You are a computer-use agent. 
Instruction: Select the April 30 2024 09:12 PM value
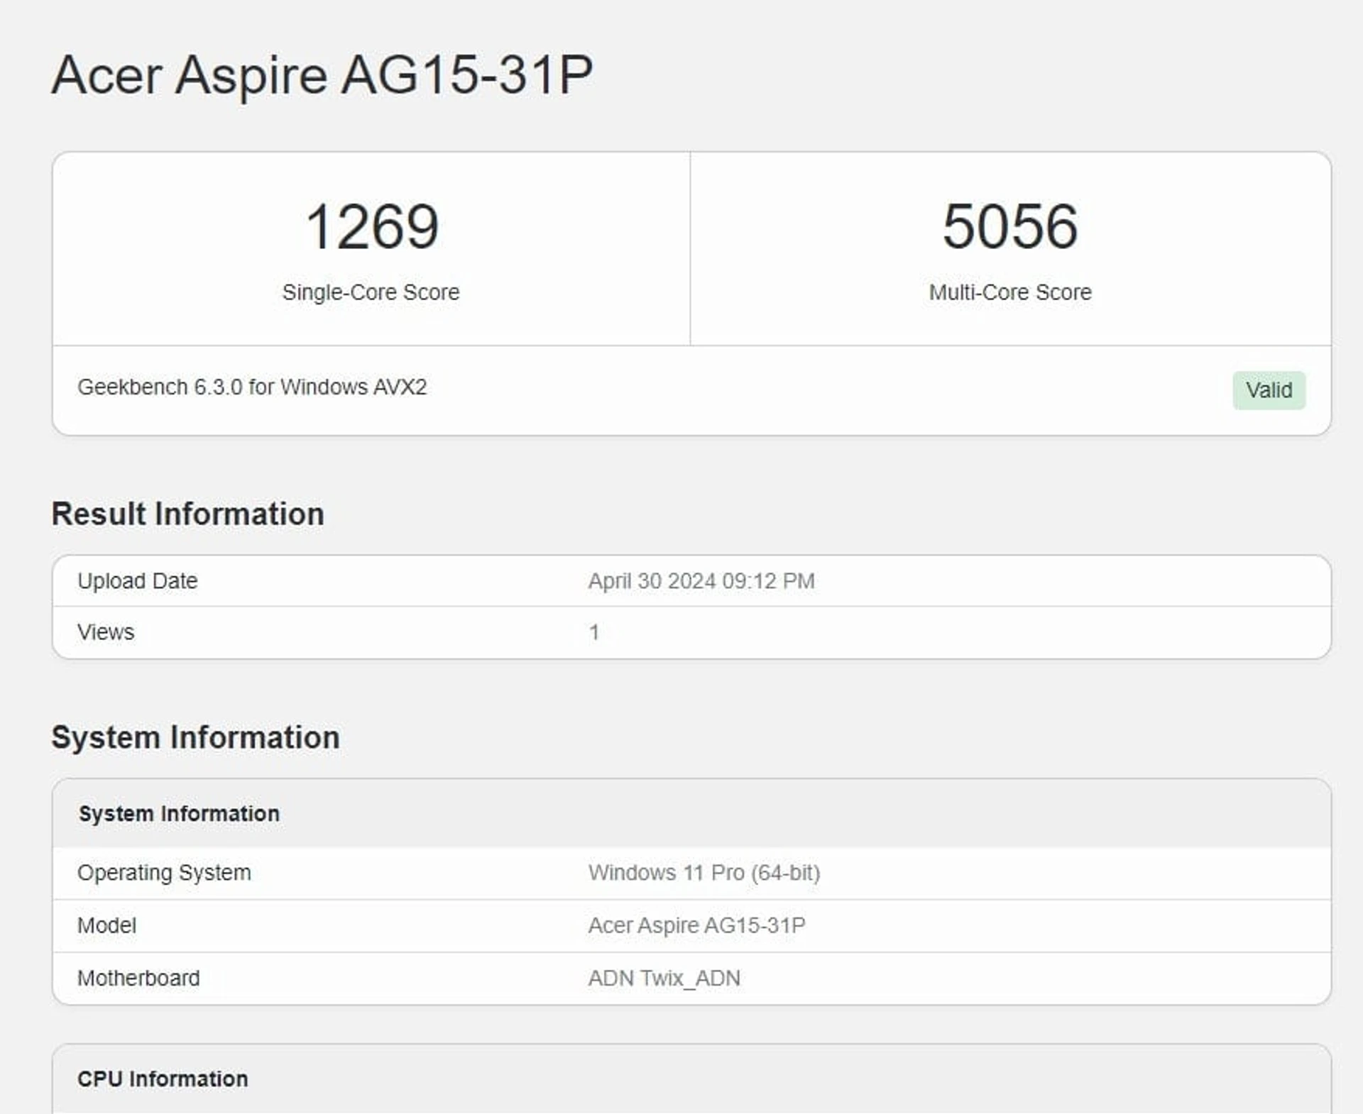[x=701, y=581]
